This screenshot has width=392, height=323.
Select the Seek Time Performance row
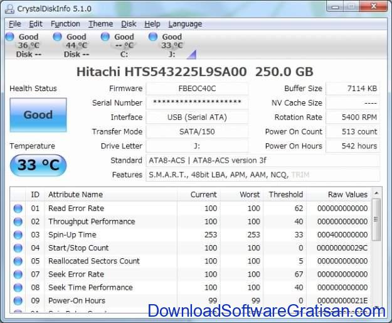(191, 287)
